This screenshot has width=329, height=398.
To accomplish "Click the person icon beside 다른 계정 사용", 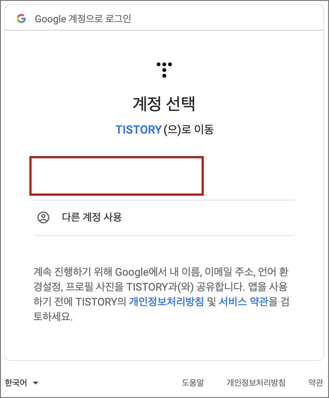I will (43, 217).
